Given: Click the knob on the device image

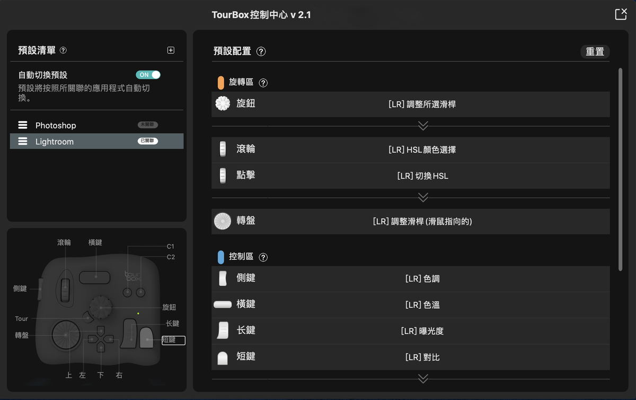Looking at the screenshot, I should click(101, 307).
